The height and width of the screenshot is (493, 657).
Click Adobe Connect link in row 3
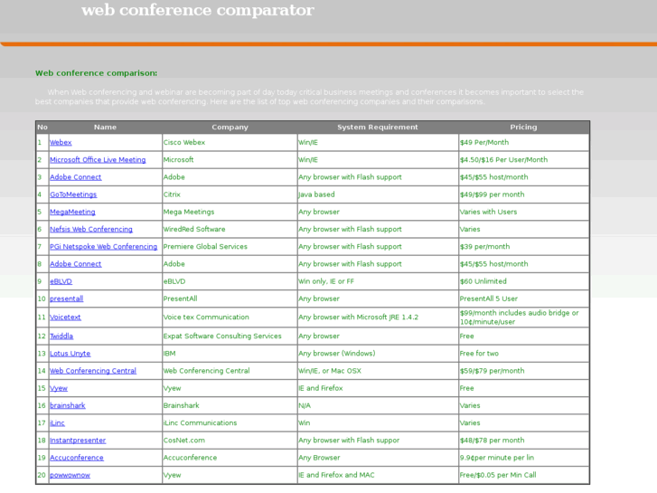[75, 177]
